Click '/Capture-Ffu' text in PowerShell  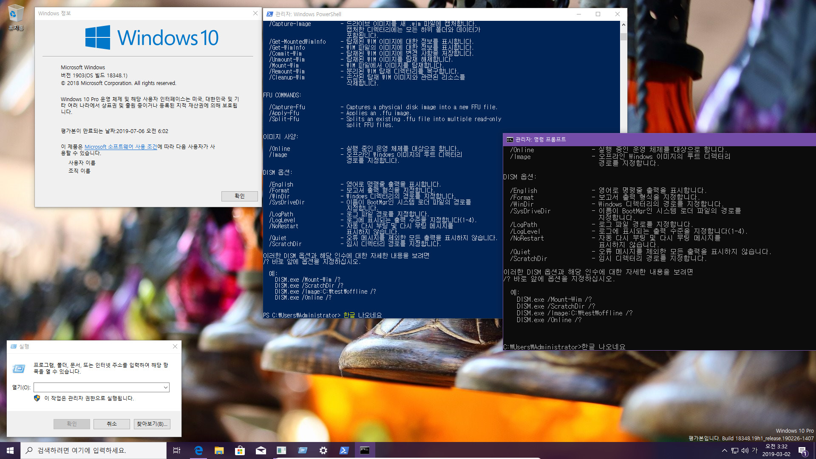click(287, 107)
